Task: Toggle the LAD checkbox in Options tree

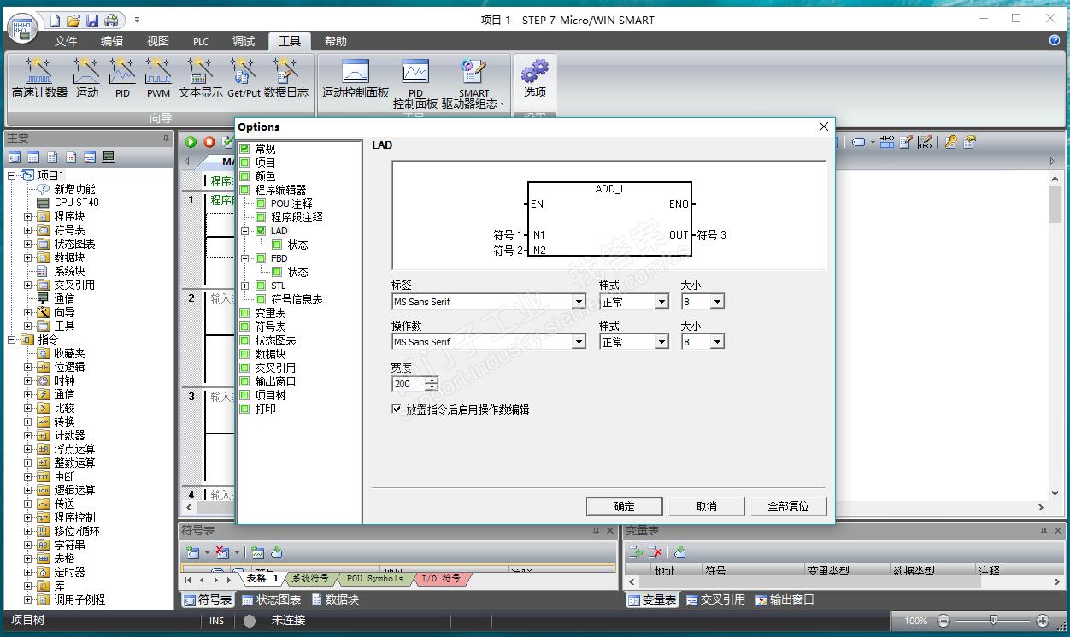Action: 262,231
